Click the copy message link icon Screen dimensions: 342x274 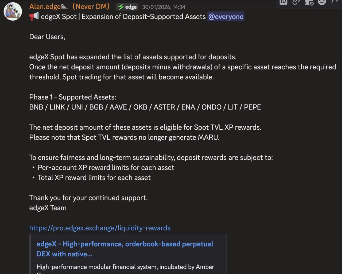296,2
